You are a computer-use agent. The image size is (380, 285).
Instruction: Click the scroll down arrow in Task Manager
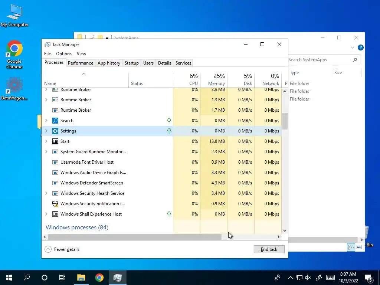click(x=285, y=231)
